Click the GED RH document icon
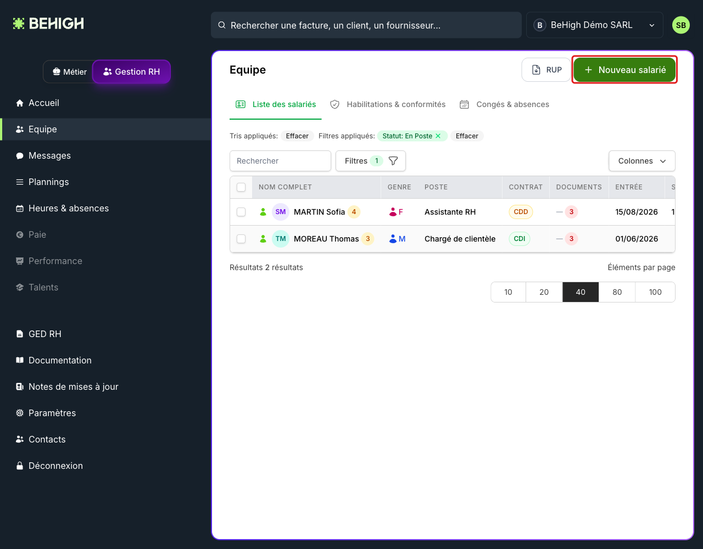 pos(20,334)
